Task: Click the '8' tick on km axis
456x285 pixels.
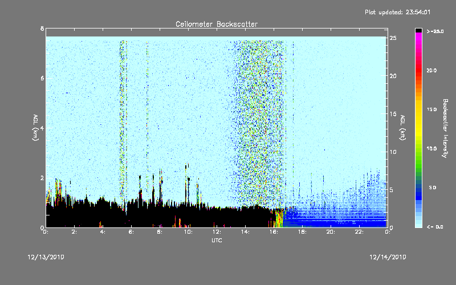Action: pyautogui.click(x=42, y=28)
